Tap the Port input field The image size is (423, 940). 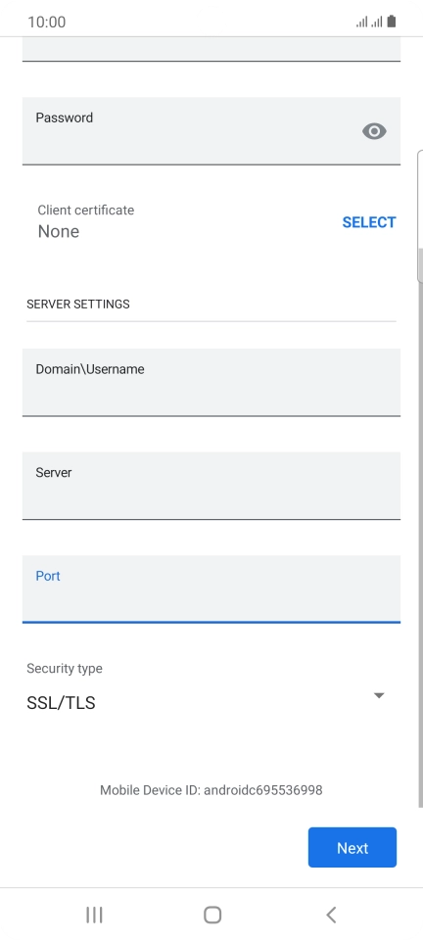(211, 588)
